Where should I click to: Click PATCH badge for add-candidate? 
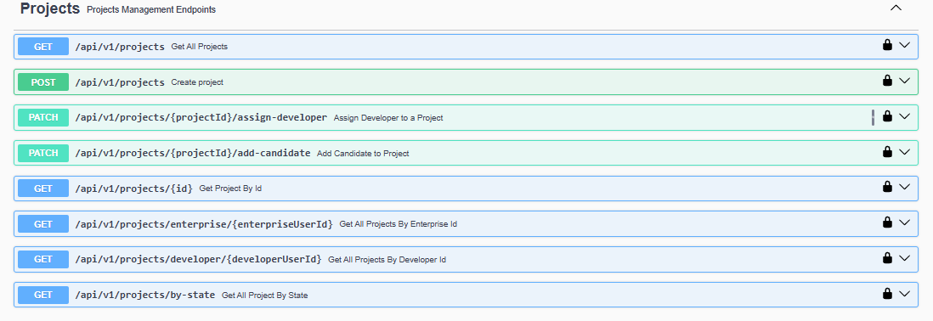43,154
